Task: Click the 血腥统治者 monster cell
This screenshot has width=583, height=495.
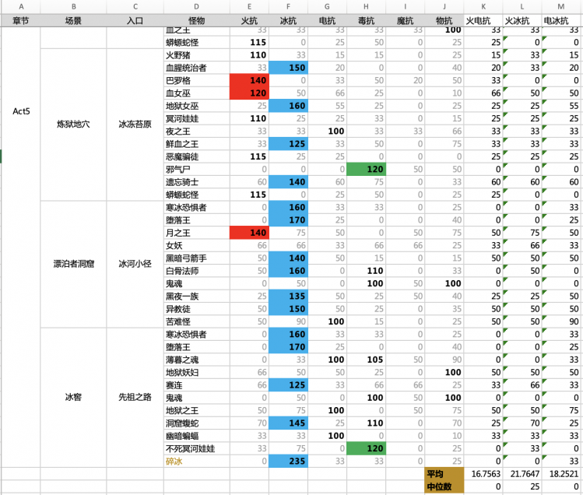Action: (x=196, y=68)
